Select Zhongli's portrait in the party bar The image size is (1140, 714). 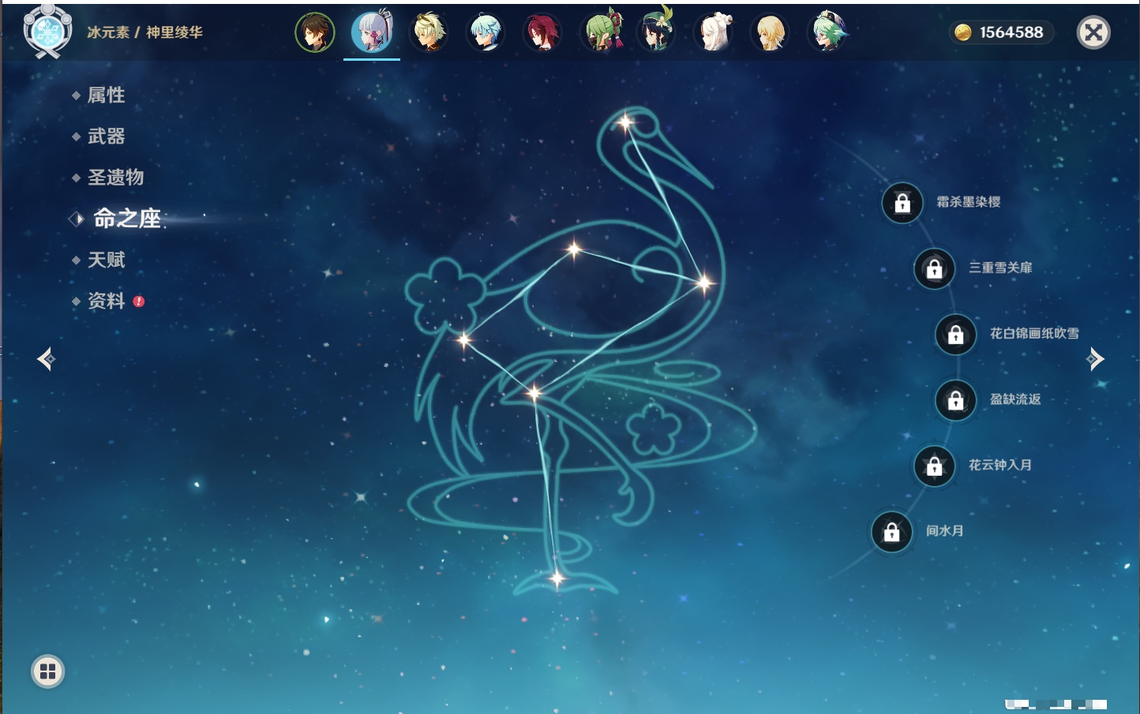[315, 33]
